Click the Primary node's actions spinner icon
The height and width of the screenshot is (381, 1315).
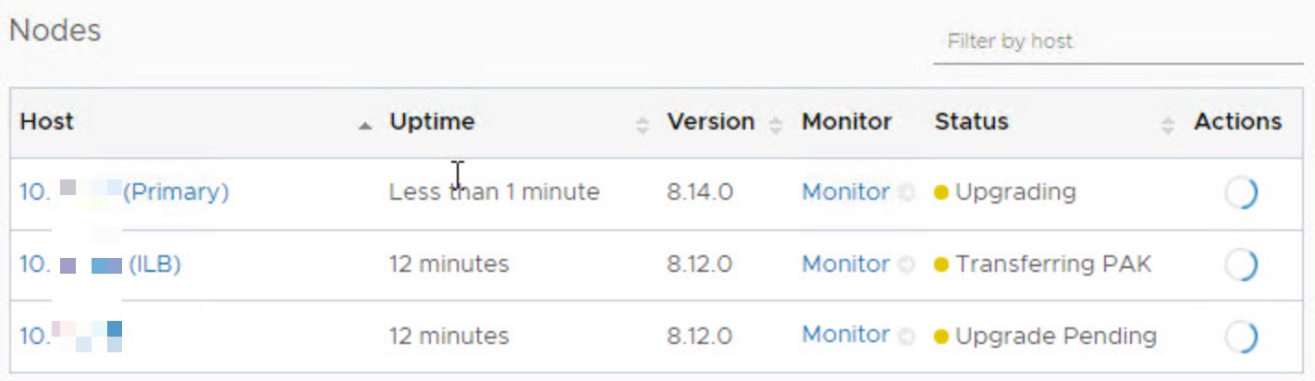(x=1241, y=193)
